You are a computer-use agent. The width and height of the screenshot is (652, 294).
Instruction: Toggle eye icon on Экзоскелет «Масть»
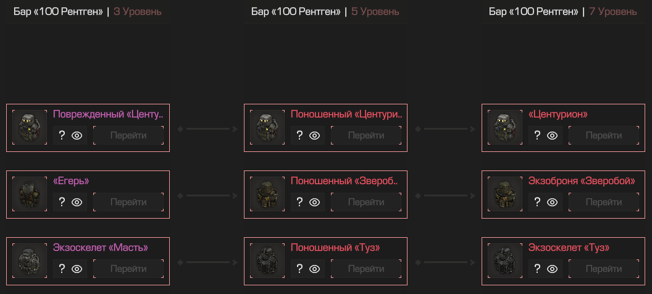tap(77, 269)
